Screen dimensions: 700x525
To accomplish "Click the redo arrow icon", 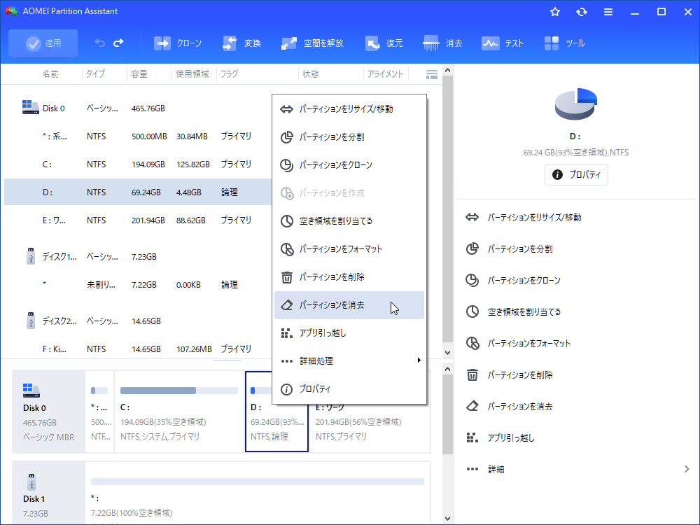I will coord(119,43).
